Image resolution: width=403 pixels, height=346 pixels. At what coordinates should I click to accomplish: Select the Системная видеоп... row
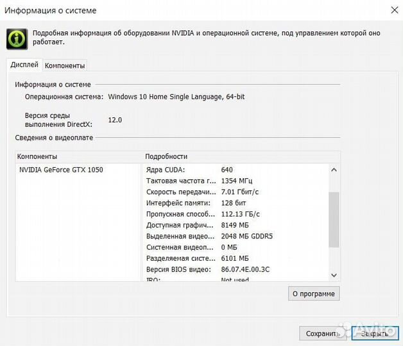(x=236, y=247)
